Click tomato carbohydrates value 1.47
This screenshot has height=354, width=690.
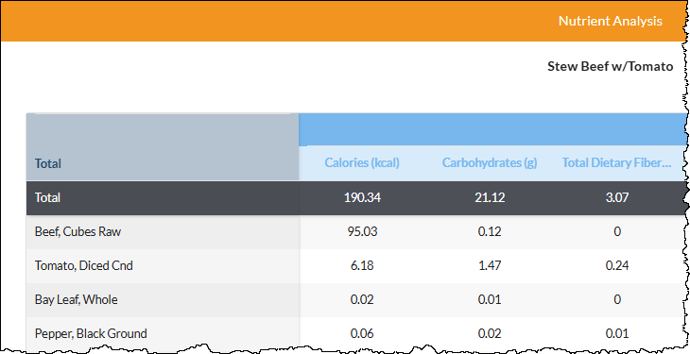click(490, 265)
